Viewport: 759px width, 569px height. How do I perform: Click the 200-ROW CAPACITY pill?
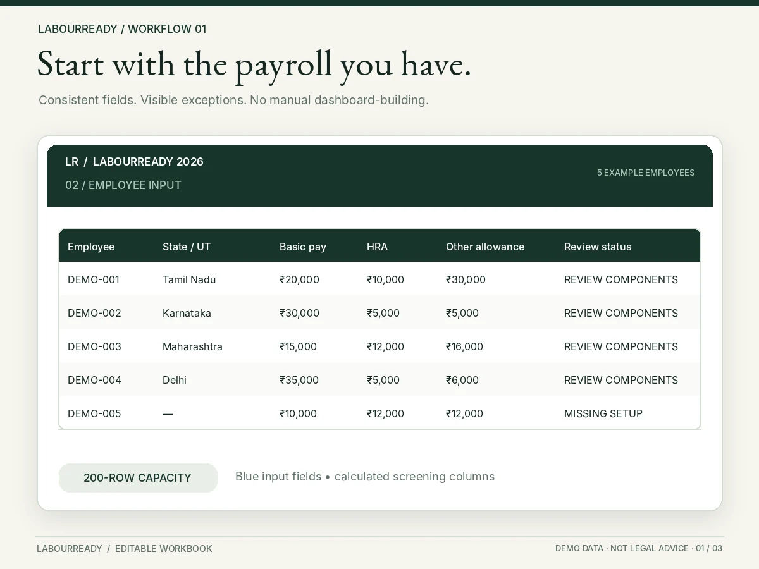pyautogui.click(x=138, y=478)
